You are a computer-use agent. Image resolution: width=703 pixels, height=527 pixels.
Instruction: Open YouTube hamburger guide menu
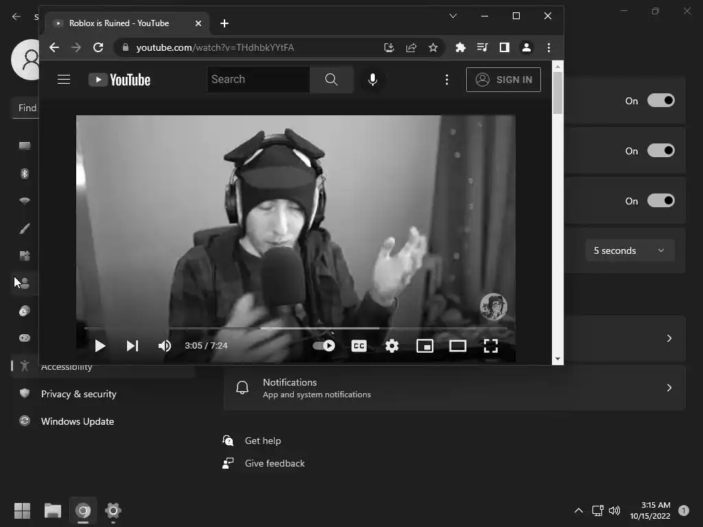click(x=64, y=80)
